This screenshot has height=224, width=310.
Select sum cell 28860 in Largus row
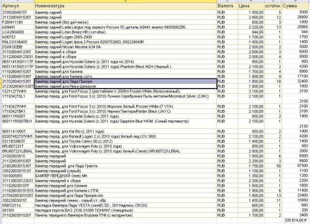pyautogui.click(x=295, y=27)
